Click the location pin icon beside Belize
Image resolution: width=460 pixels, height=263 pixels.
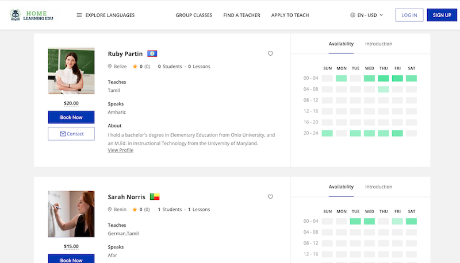point(110,67)
